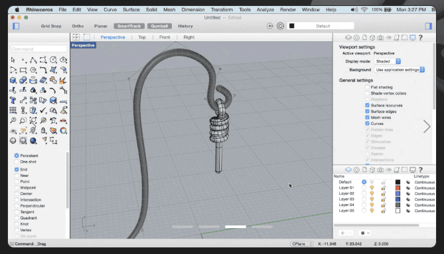Switch to the Top viewport tab
Screen dimensions: 444x254
coord(142,37)
